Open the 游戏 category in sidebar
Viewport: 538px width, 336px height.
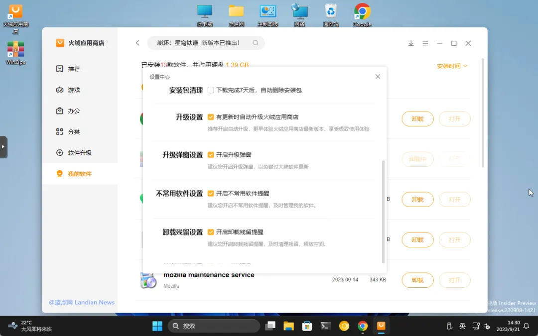80,90
